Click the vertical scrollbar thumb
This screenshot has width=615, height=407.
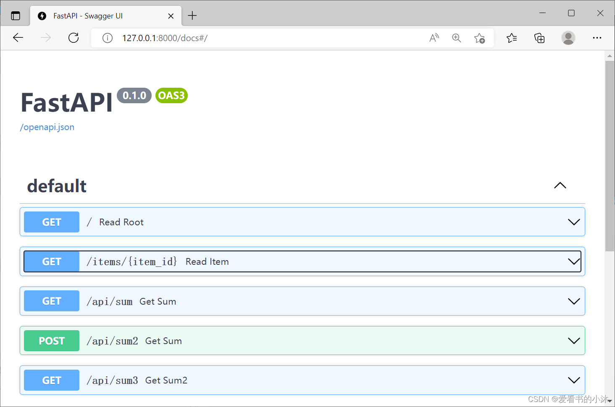click(x=610, y=156)
